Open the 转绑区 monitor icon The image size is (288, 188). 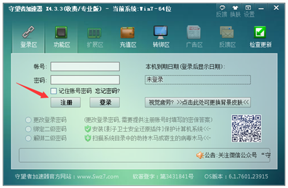click(x=161, y=32)
